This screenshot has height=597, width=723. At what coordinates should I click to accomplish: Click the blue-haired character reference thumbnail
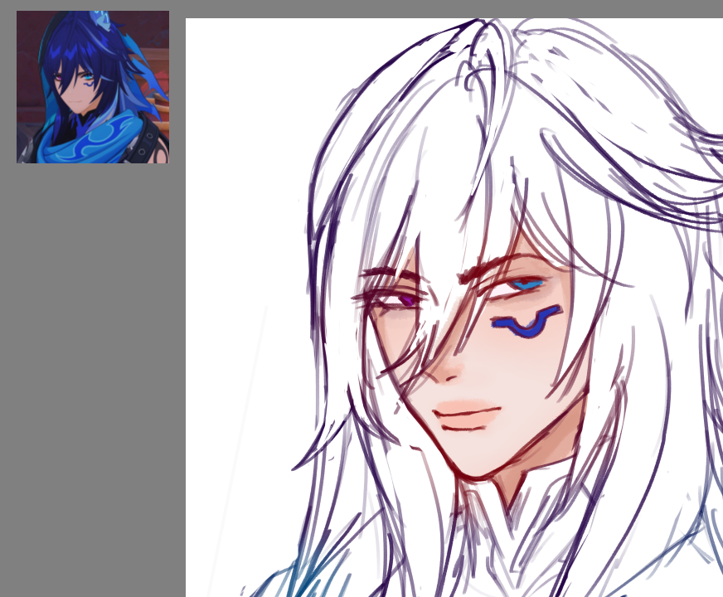tap(93, 87)
